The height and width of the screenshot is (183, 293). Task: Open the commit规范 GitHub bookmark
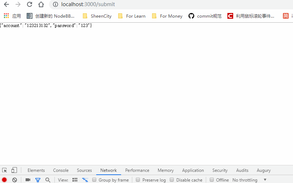(205, 16)
